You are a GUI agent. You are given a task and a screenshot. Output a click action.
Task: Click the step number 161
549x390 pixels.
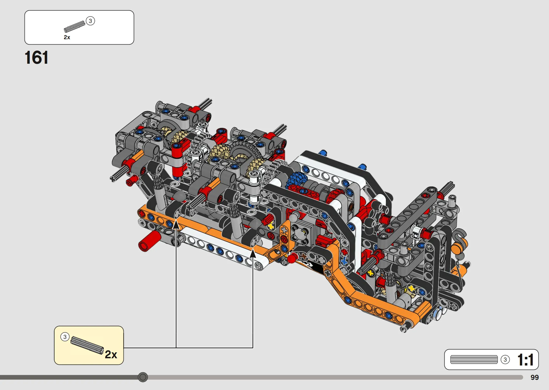pos(36,58)
